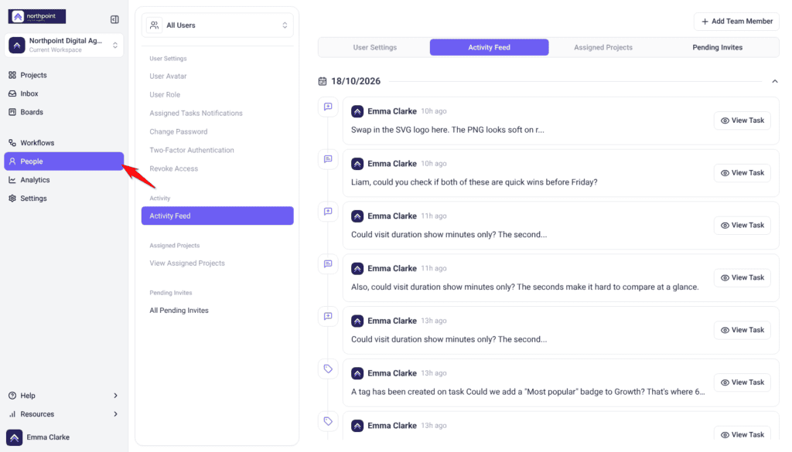Viewport: 792px width, 452px height.
Task: Click the Settings gear icon
Action: [12, 199]
